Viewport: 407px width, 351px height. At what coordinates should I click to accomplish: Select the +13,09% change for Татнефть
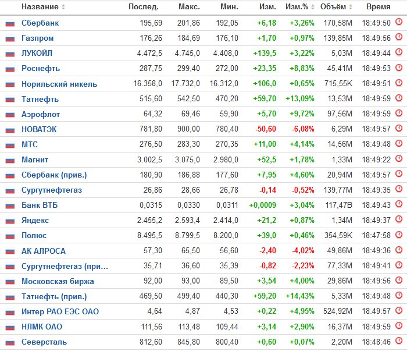(x=300, y=99)
